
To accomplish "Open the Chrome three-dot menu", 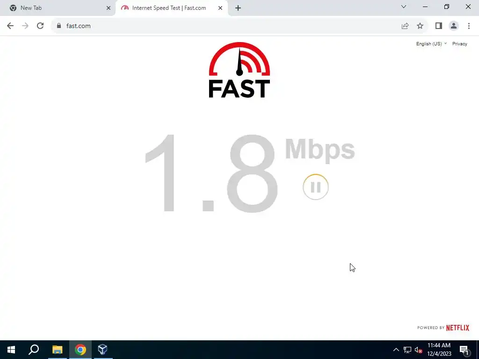I will pyautogui.click(x=469, y=26).
